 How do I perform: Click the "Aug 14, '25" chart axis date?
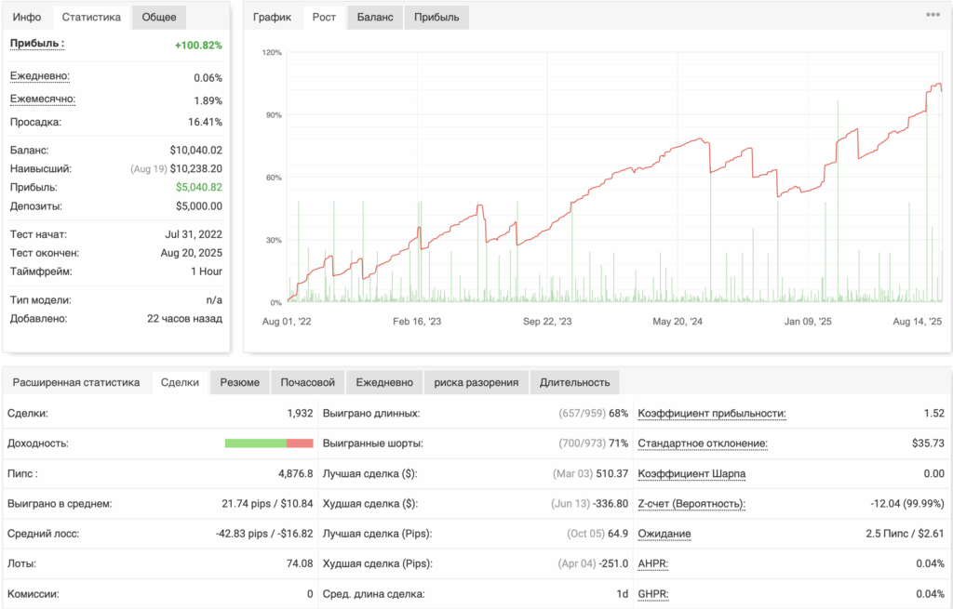click(917, 322)
